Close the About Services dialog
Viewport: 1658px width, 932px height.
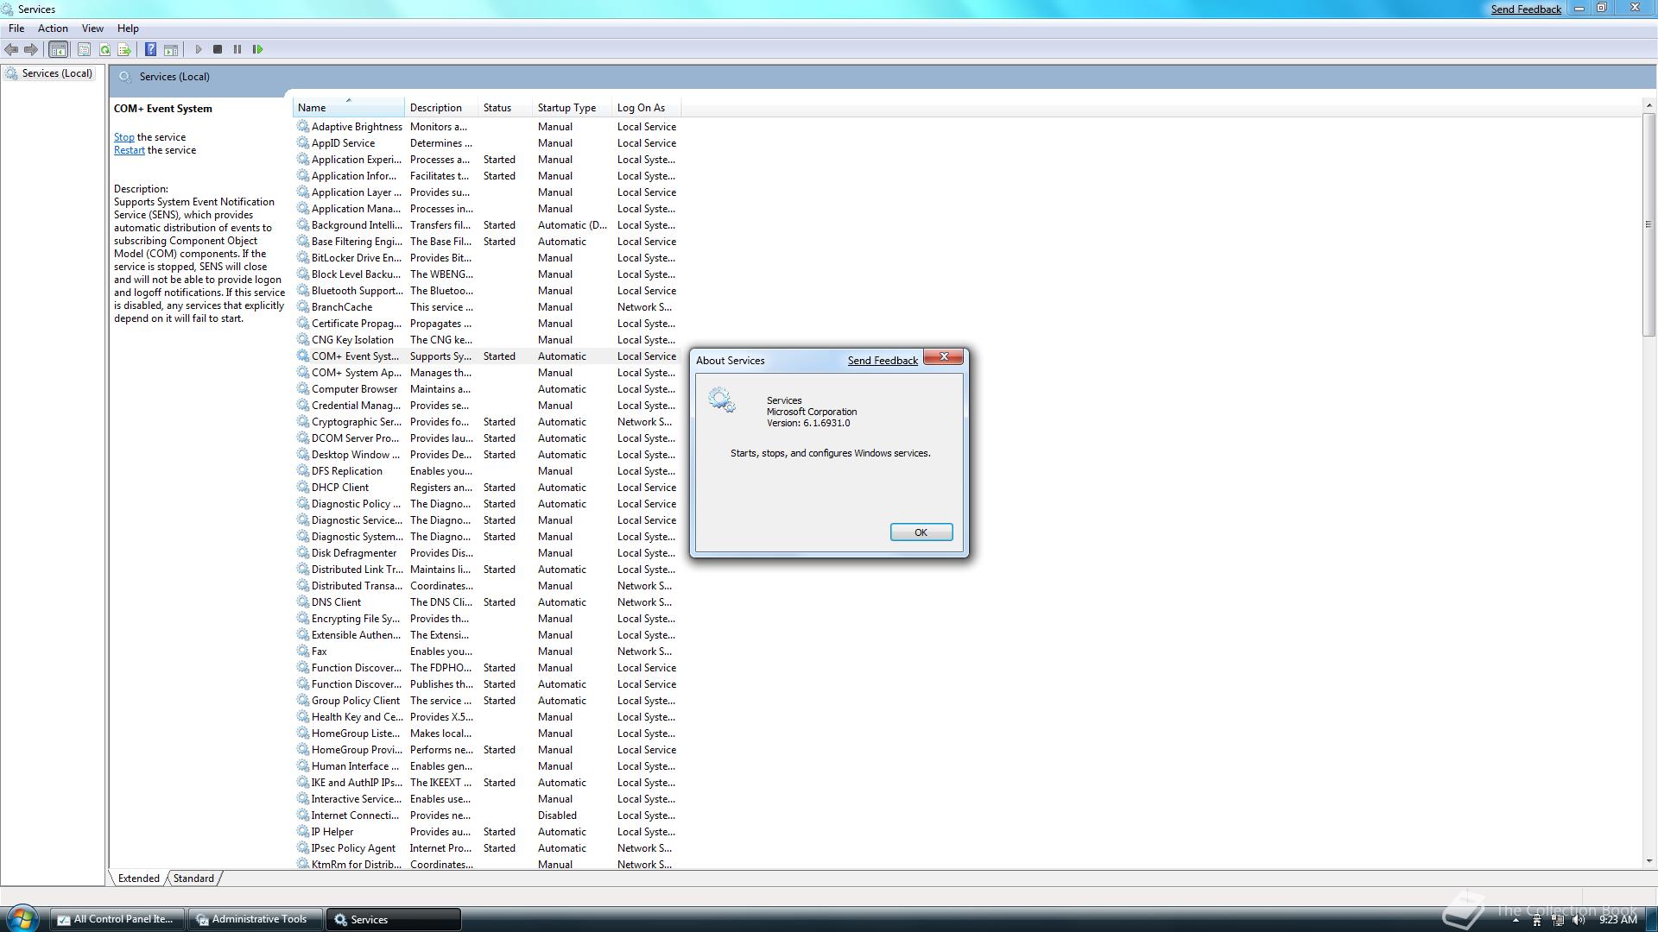(x=944, y=356)
